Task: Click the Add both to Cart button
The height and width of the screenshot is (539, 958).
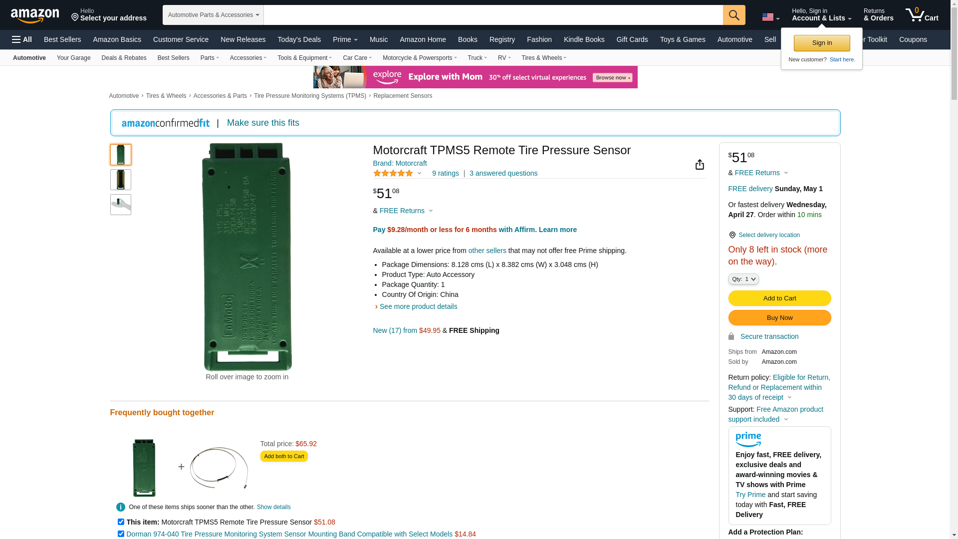Action: [x=284, y=456]
